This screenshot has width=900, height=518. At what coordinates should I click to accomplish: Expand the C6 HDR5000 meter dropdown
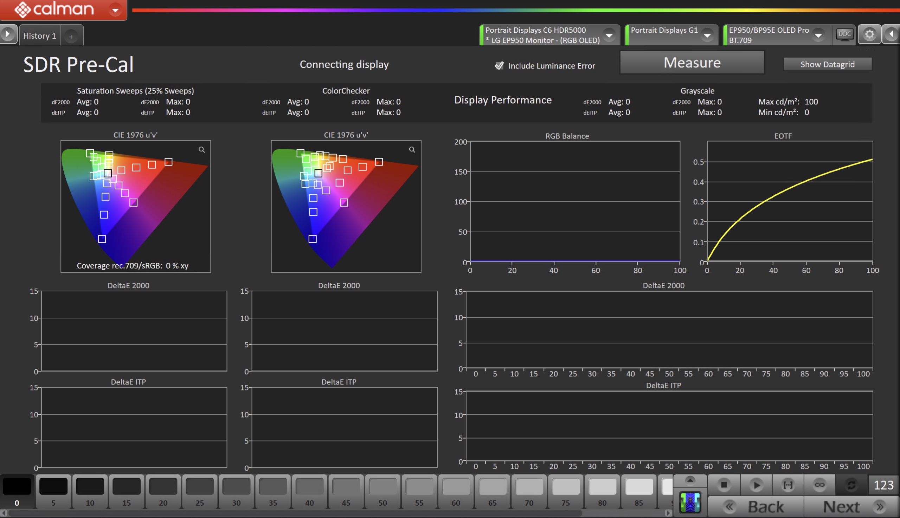[609, 35]
